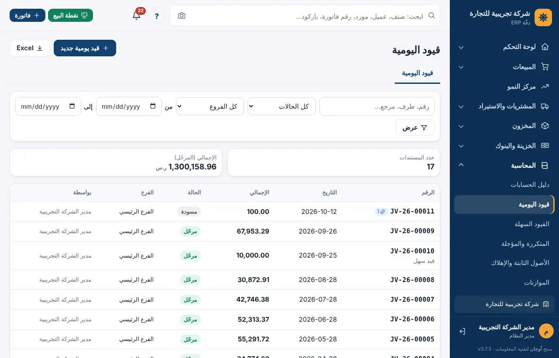Click the building icon in company switcher
This screenshot has width=559, height=358.
tap(545, 304)
